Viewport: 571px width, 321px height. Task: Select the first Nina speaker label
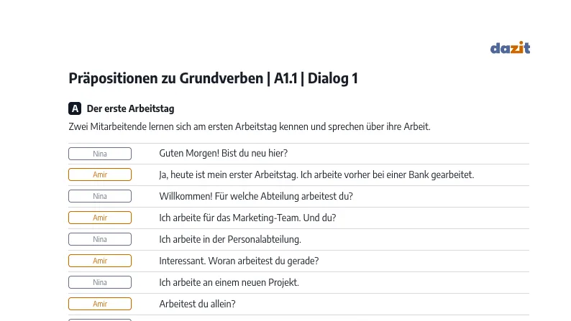coord(100,154)
